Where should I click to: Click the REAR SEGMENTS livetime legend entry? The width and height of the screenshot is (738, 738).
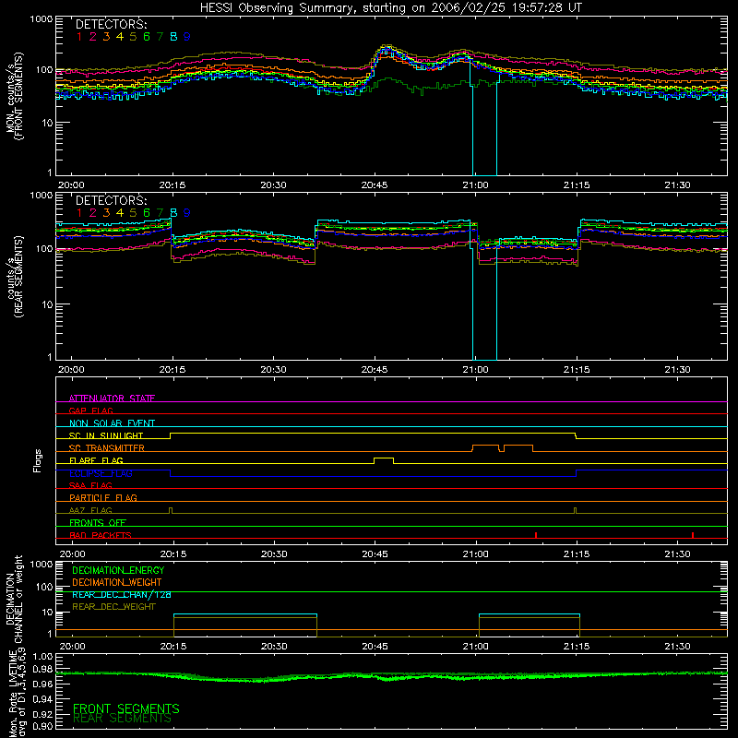point(123,719)
